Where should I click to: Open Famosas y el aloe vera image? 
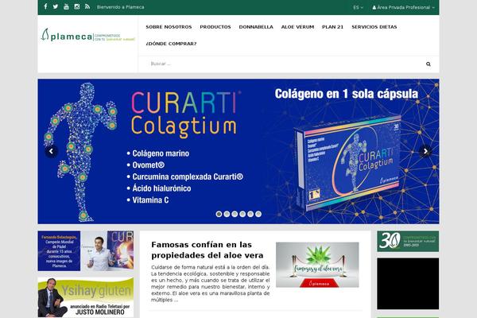(317, 265)
